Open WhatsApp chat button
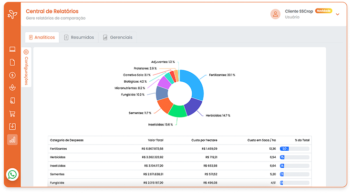351x193 pixels. tap(12, 174)
